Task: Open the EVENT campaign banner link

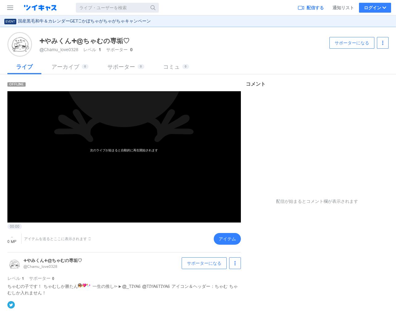Action: coord(84,21)
